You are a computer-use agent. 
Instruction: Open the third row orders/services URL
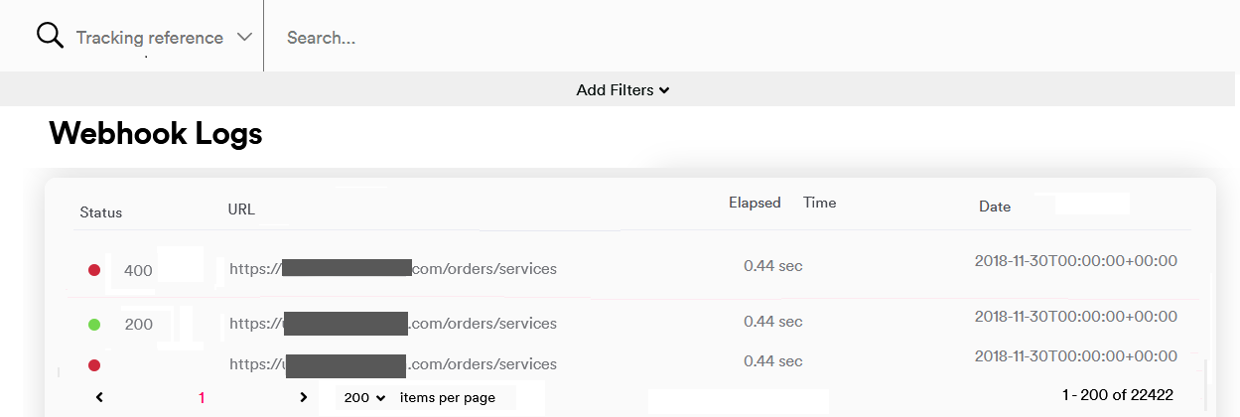(392, 364)
